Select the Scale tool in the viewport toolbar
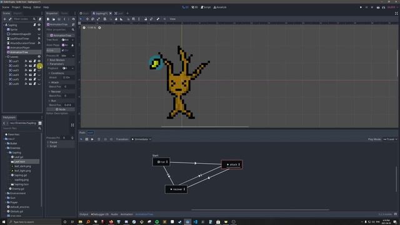The image size is (400, 225). pos(99,19)
